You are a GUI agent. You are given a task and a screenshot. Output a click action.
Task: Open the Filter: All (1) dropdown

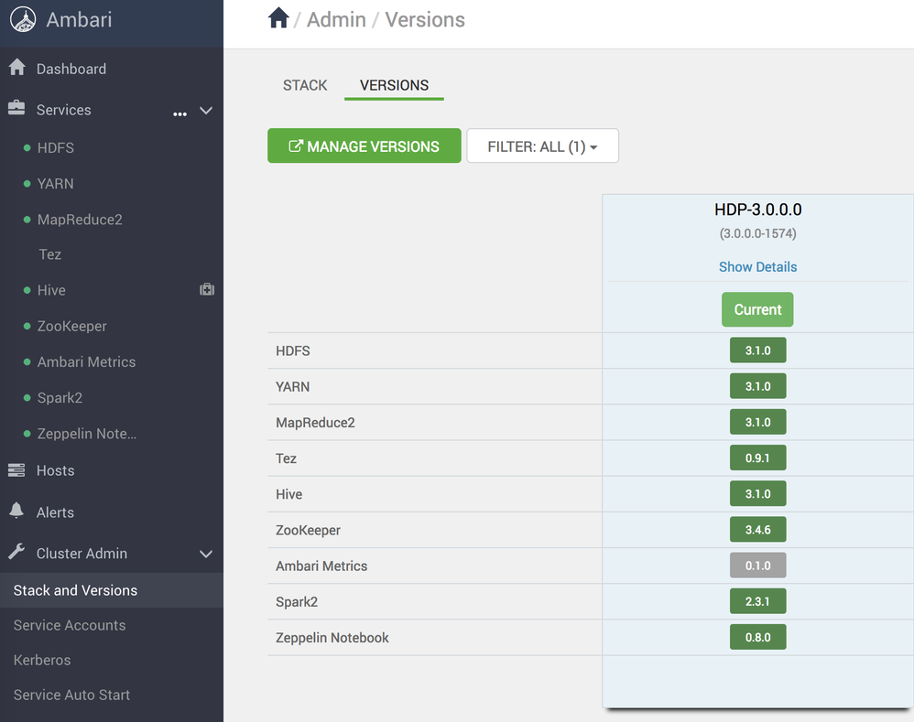coord(542,145)
